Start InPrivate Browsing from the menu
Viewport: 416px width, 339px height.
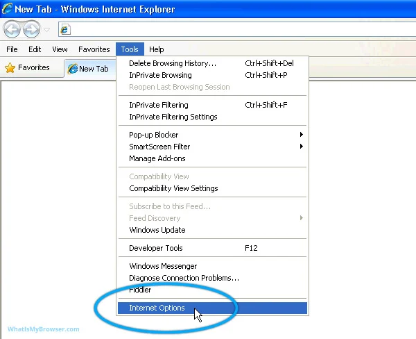[213, 75]
